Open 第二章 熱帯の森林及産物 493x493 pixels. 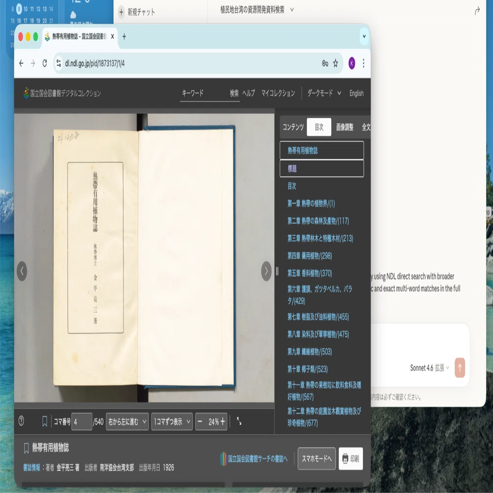[318, 221]
